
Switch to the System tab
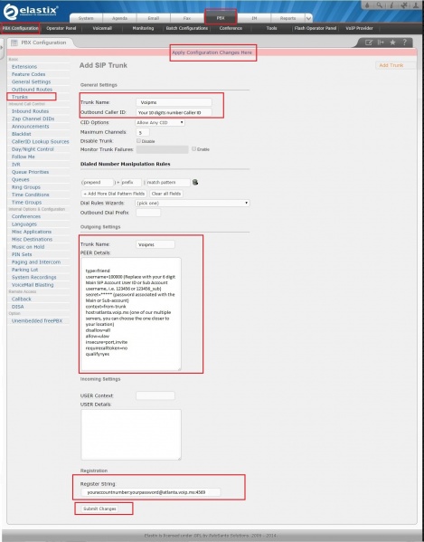pos(86,18)
